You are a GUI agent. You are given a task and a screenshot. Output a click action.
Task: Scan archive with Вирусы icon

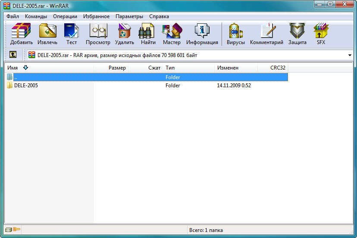pos(236,31)
